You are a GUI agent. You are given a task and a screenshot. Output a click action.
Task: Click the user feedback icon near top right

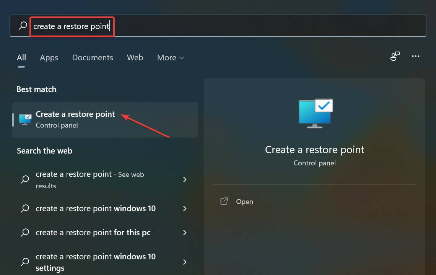395,56
